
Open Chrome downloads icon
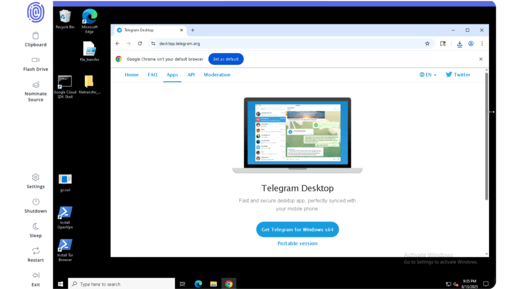[460, 44]
